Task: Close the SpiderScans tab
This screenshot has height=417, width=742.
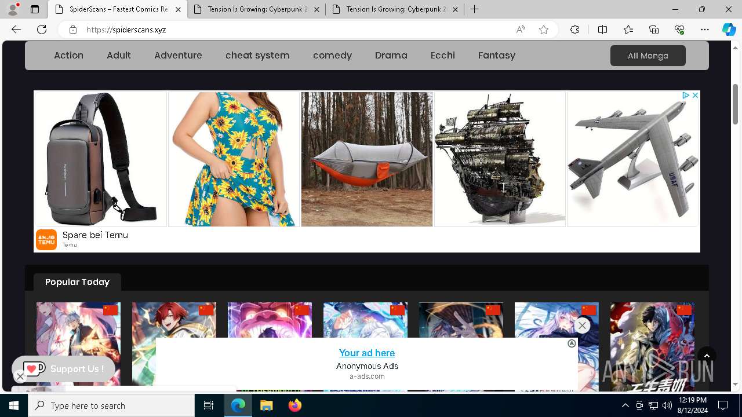Action: (x=178, y=9)
